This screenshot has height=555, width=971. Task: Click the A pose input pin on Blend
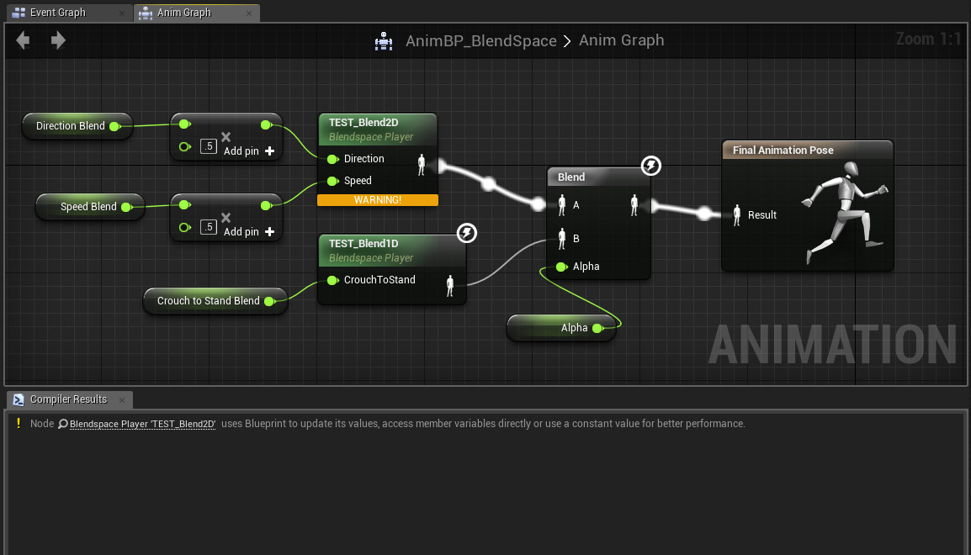[x=562, y=205]
